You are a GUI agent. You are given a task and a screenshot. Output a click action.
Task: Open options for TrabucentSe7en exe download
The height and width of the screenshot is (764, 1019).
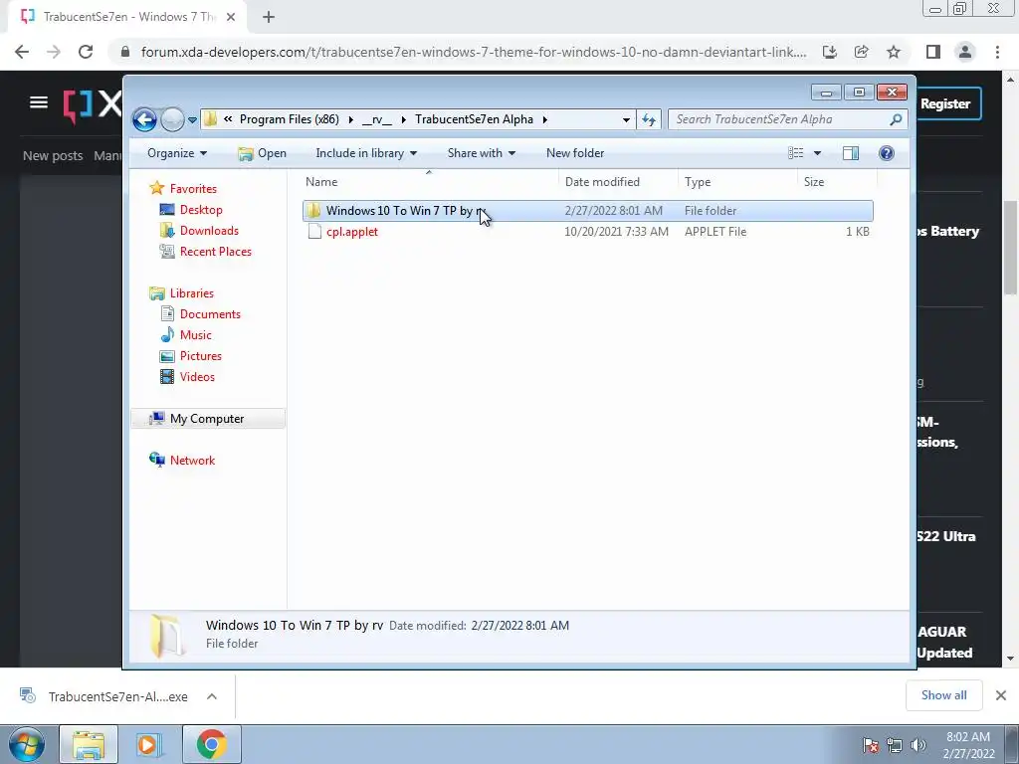[212, 696]
